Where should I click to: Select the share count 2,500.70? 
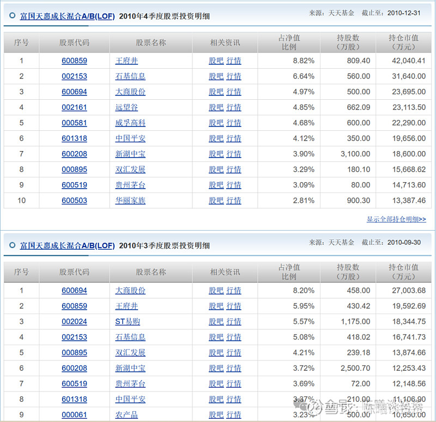(x=355, y=369)
